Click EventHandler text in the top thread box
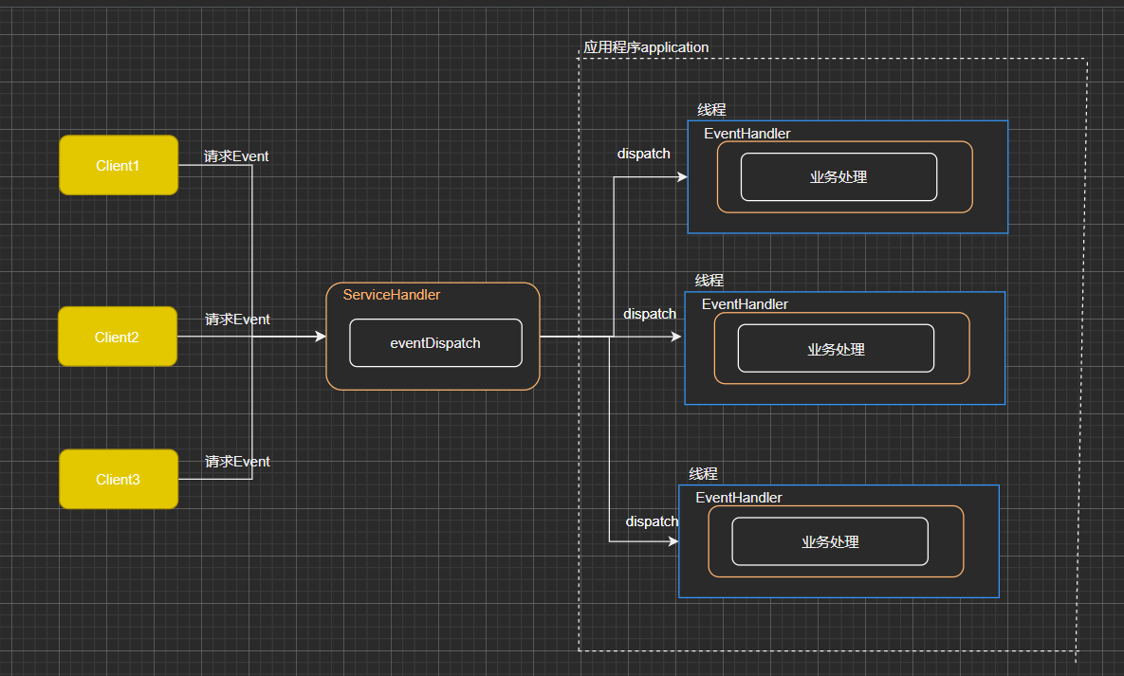This screenshot has height=676, width=1124. (x=746, y=134)
